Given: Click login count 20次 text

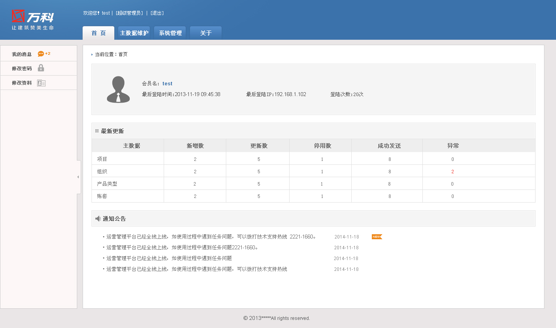Looking at the screenshot, I should 358,94.
